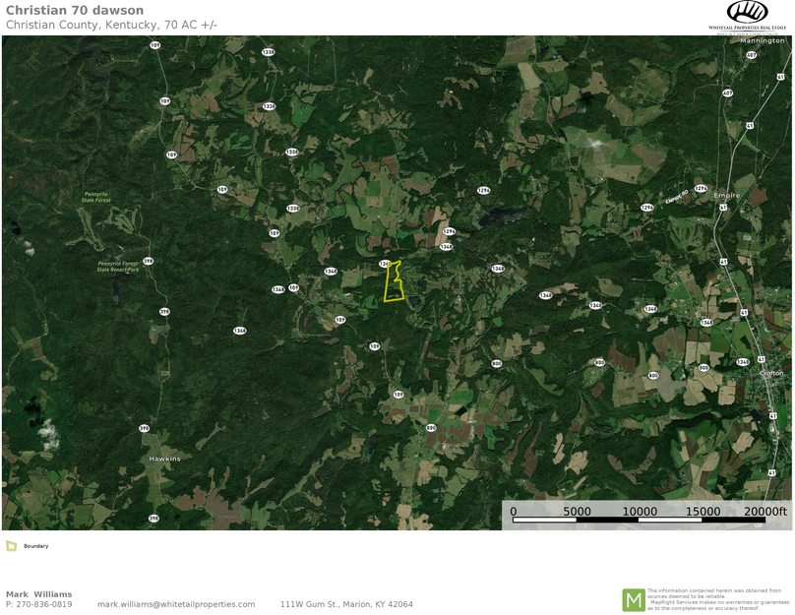Viewport: 795px width, 615px height.
Task: Click the Pennyrile Forest State Resort Park label
Action: click(118, 267)
